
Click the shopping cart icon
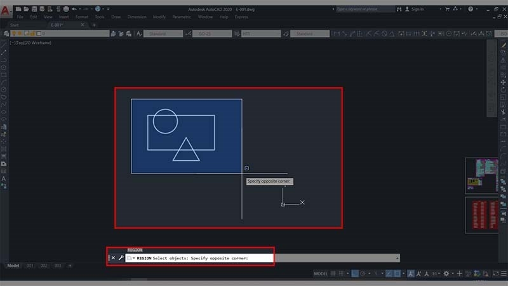pyautogui.click(x=448, y=9)
